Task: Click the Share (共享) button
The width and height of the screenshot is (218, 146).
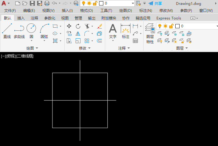Action: click(155, 3)
